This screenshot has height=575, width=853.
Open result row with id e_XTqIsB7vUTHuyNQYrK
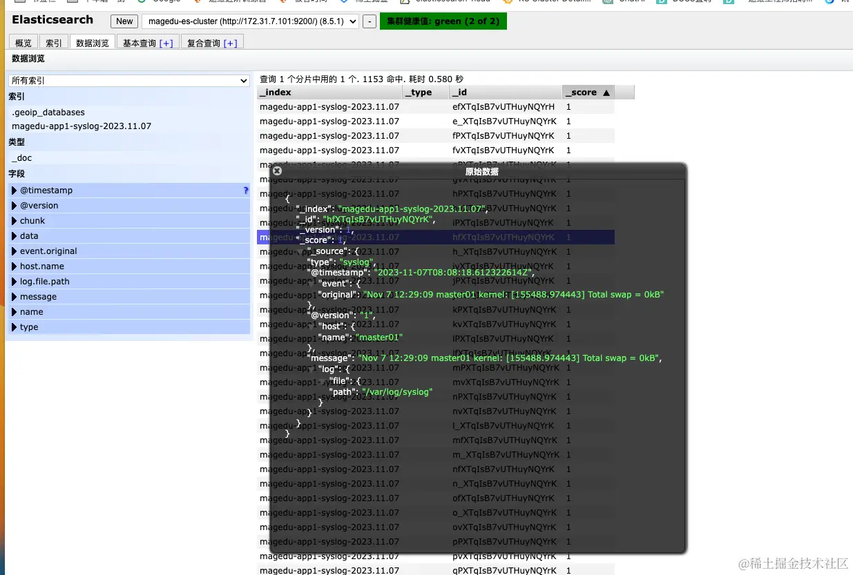436,121
